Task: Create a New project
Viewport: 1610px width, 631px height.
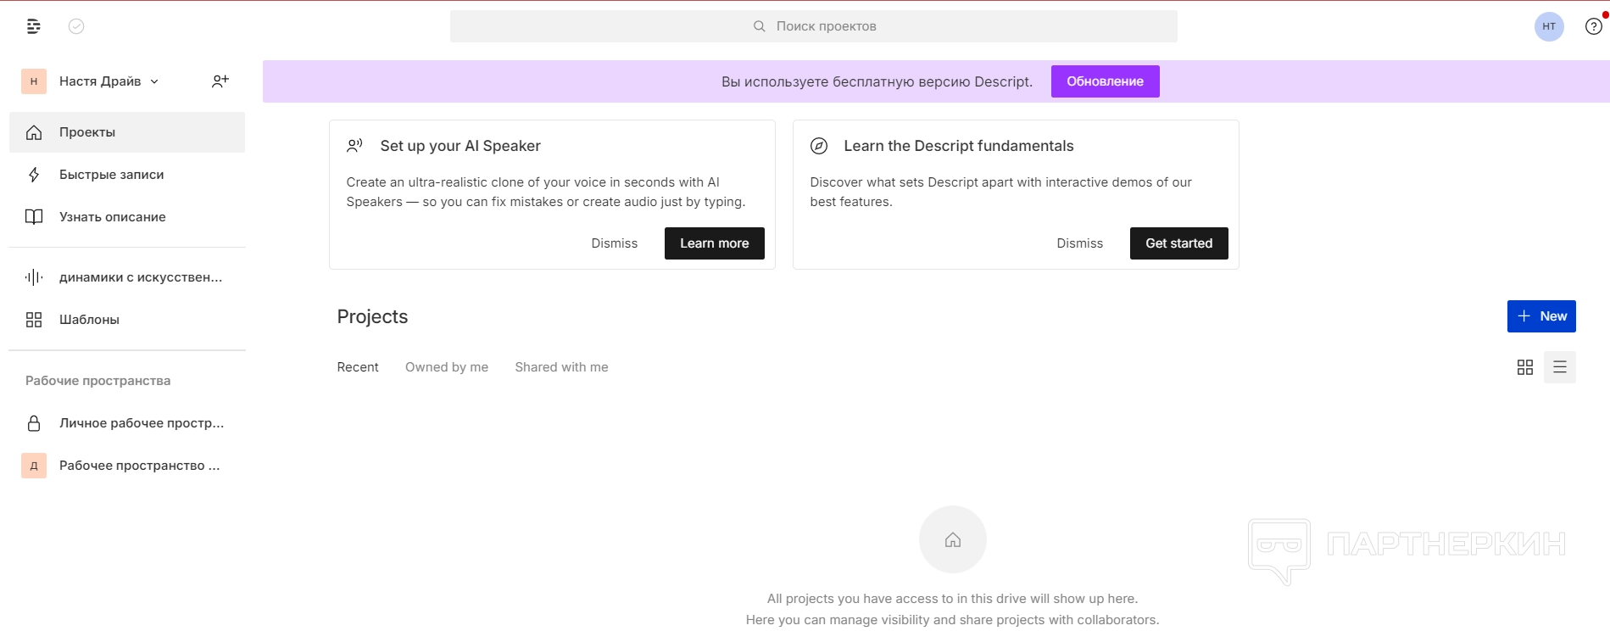Action: [1540, 316]
